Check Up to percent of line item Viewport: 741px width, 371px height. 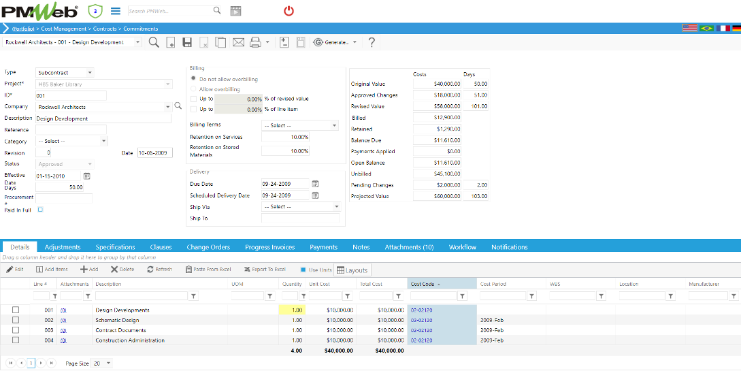coord(193,109)
